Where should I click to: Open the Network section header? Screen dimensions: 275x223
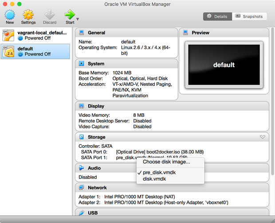point(172,187)
